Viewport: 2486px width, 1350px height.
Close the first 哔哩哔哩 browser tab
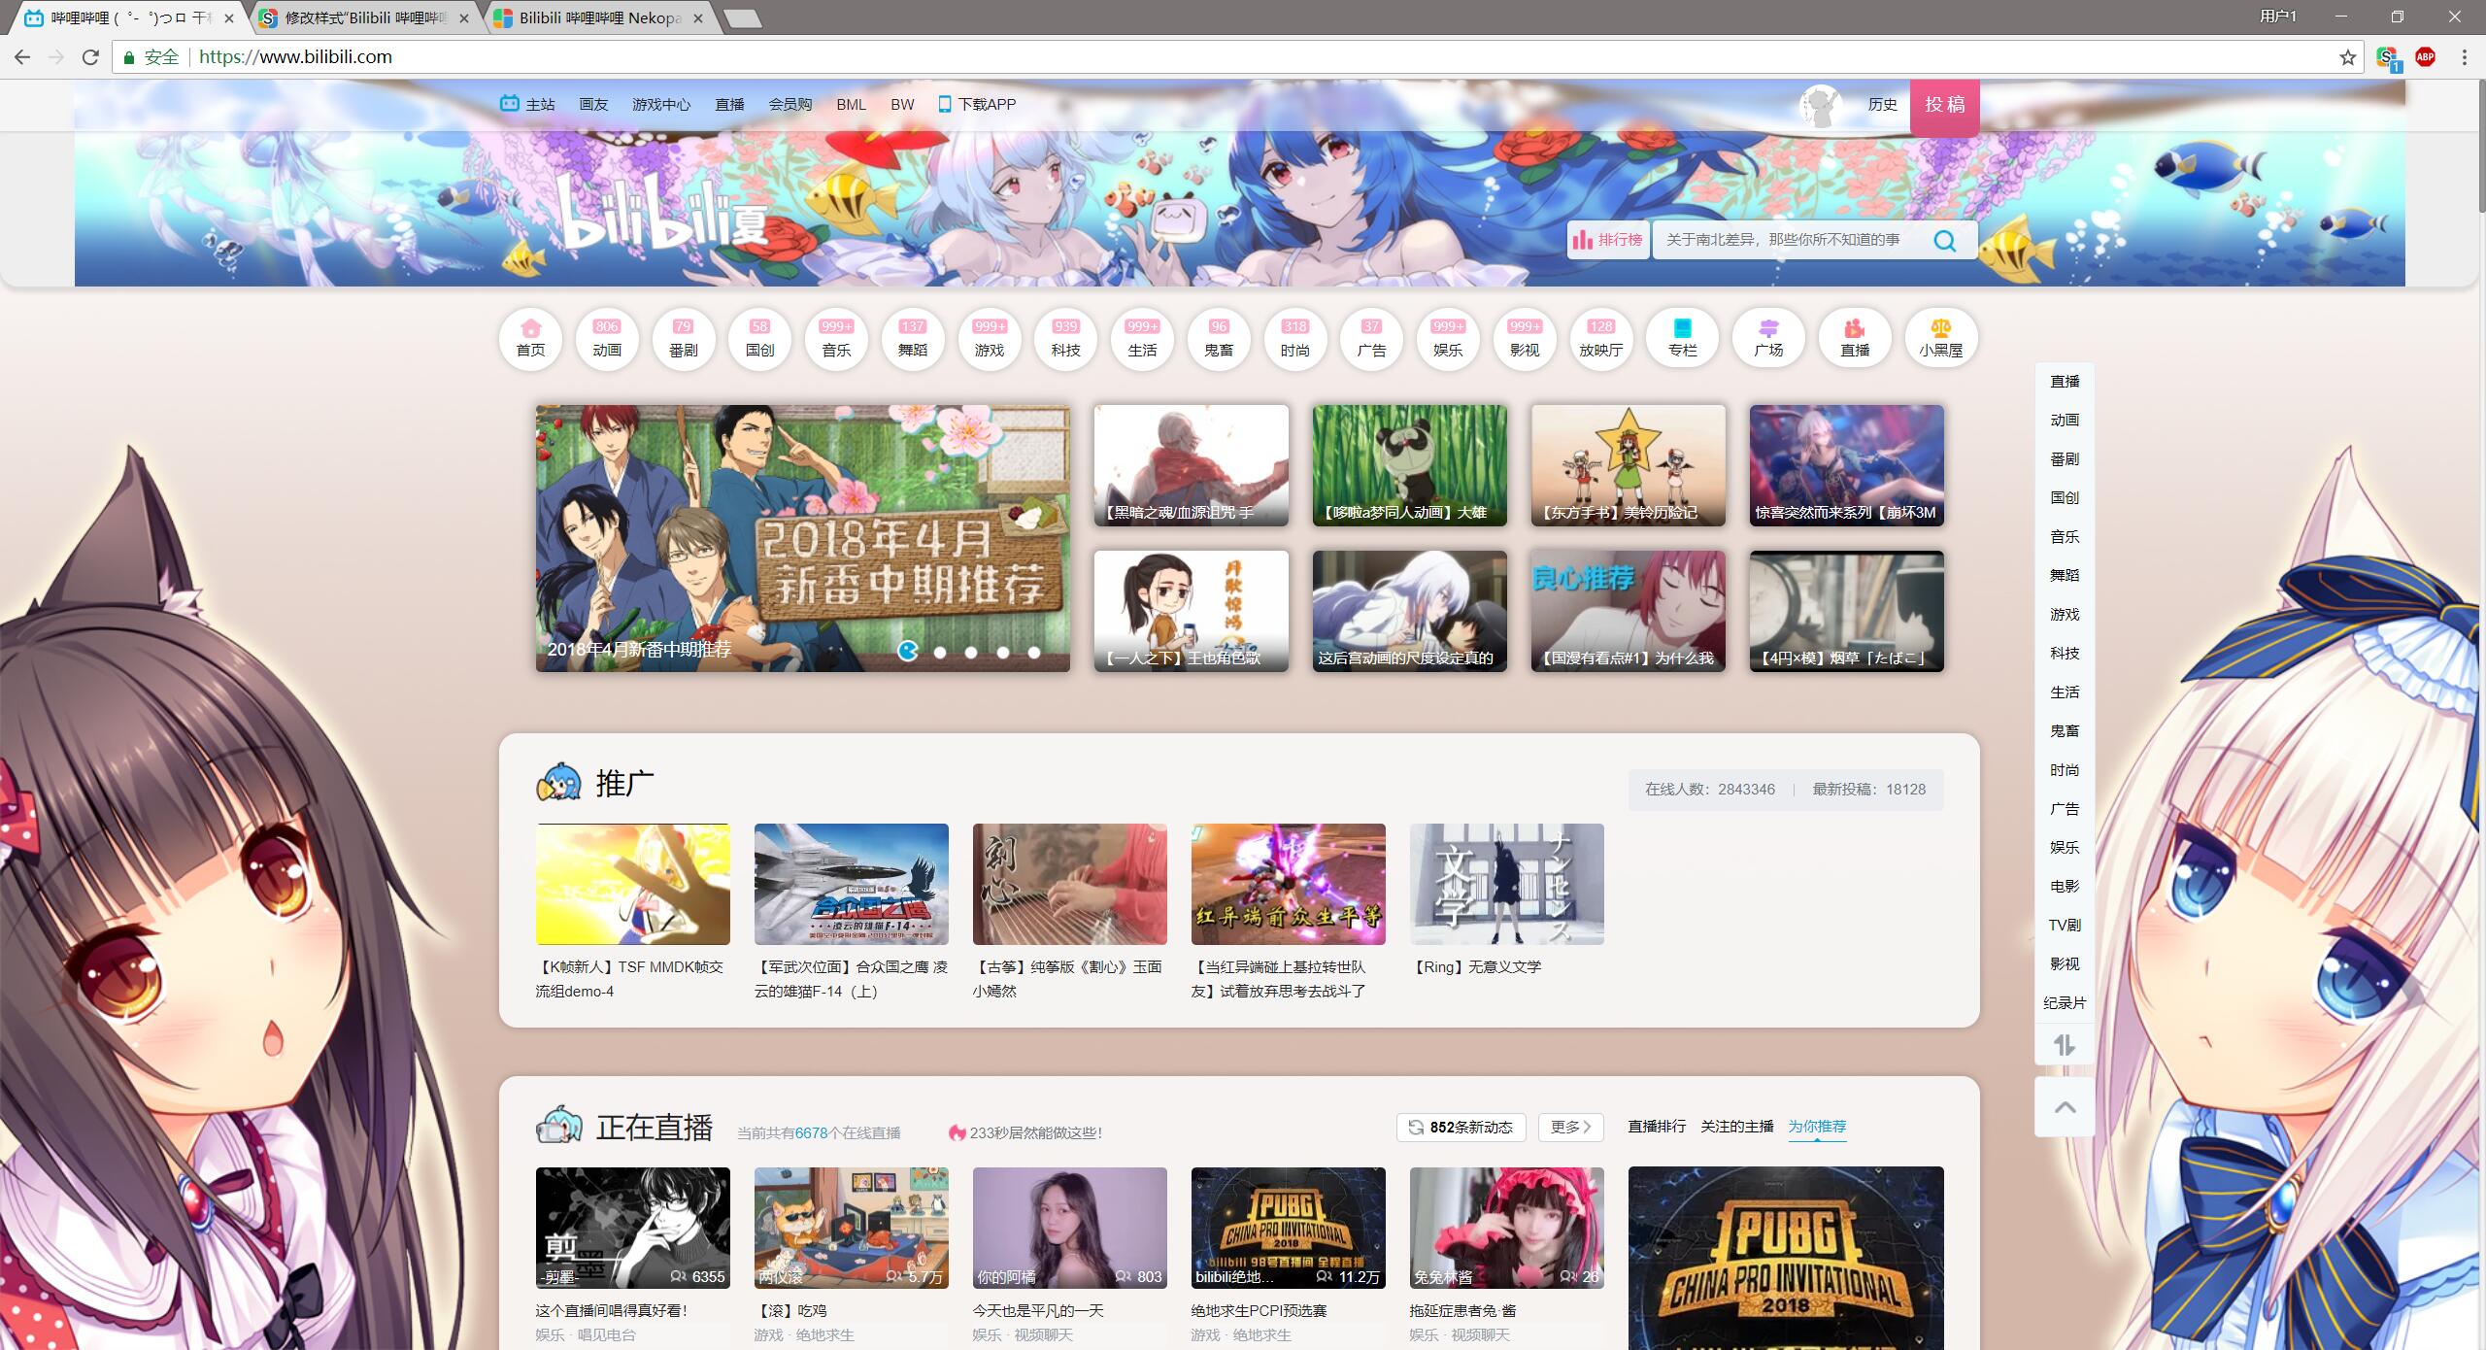pos(229,17)
